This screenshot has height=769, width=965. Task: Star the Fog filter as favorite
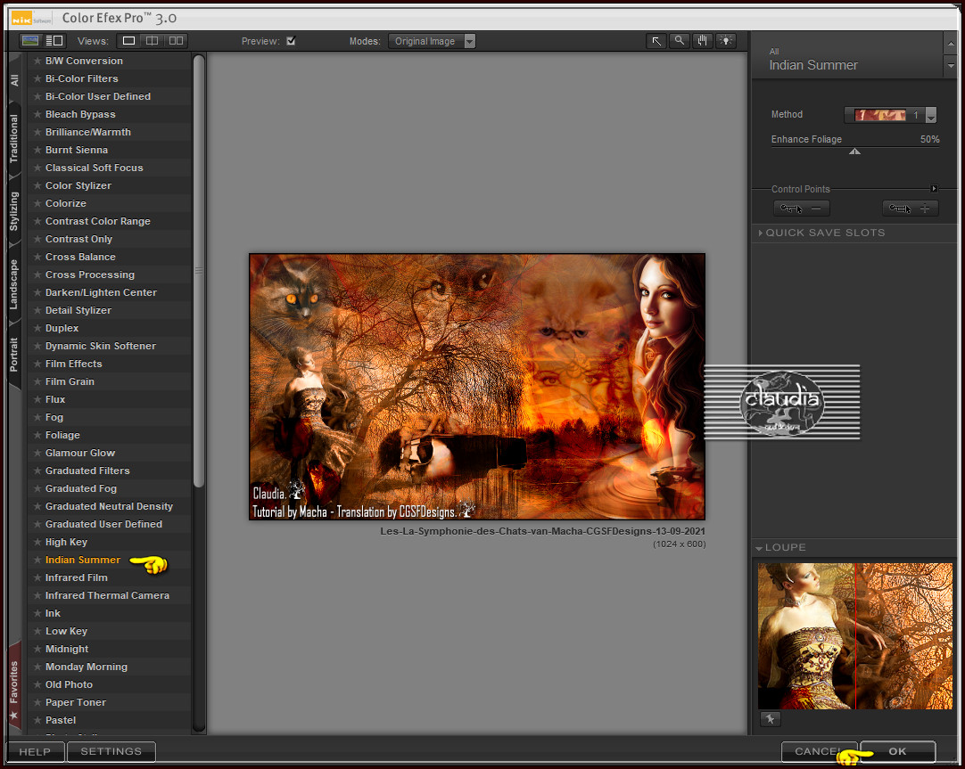click(37, 417)
